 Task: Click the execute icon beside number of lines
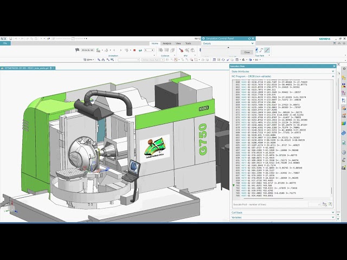coord(324,205)
